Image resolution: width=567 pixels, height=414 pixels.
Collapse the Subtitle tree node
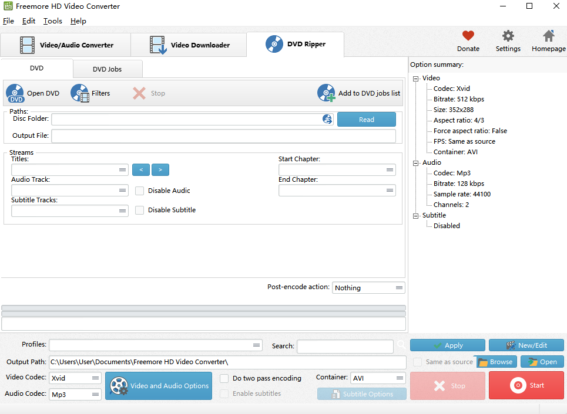pos(416,215)
